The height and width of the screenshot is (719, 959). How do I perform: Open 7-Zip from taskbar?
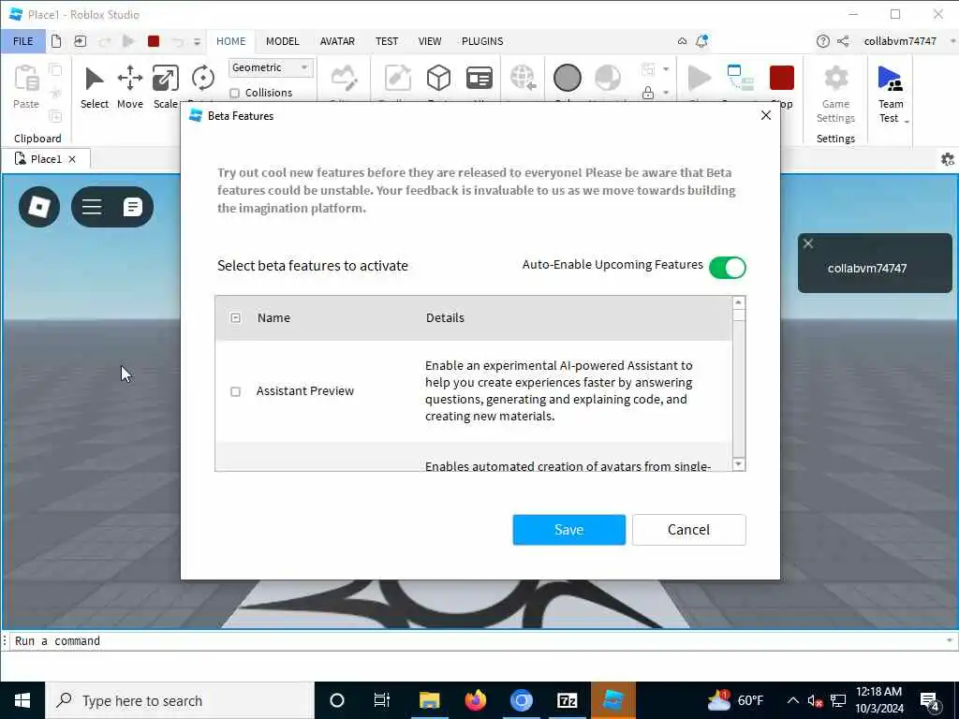coord(567,700)
